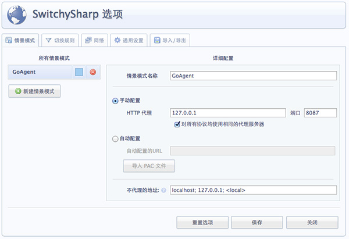
Task: Click the 不代理的地址 field with localhost
Action: 254,190
